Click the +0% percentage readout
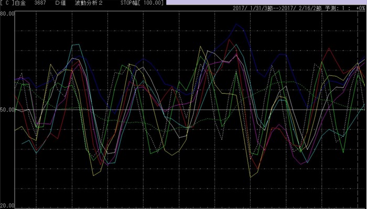The width and height of the screenshot is (367, 209). pos(361,8)
